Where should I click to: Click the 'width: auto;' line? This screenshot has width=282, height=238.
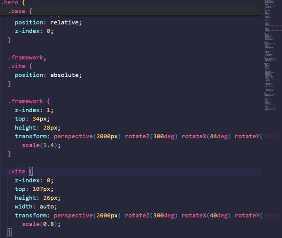36,206
